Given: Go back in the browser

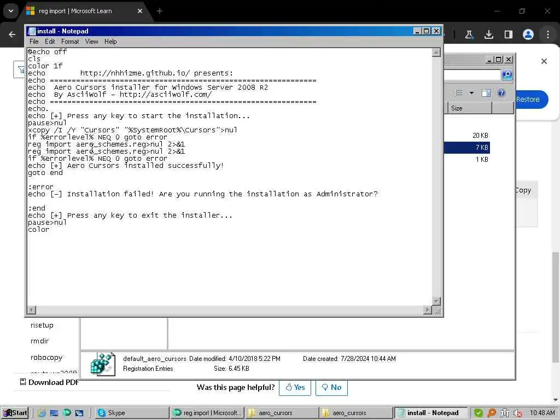Looking at the screenshot, I should click(12, 34).
